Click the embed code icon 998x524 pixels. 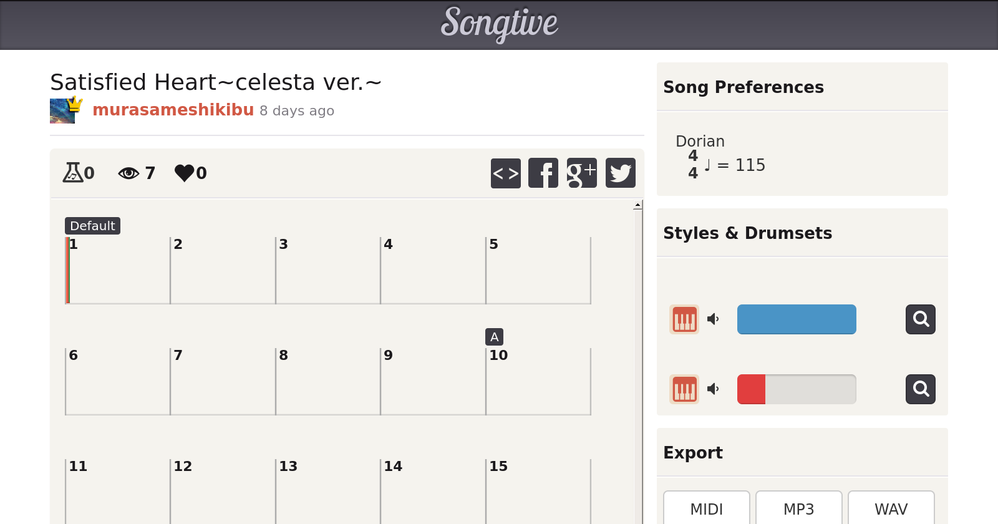tap(505, 173)
